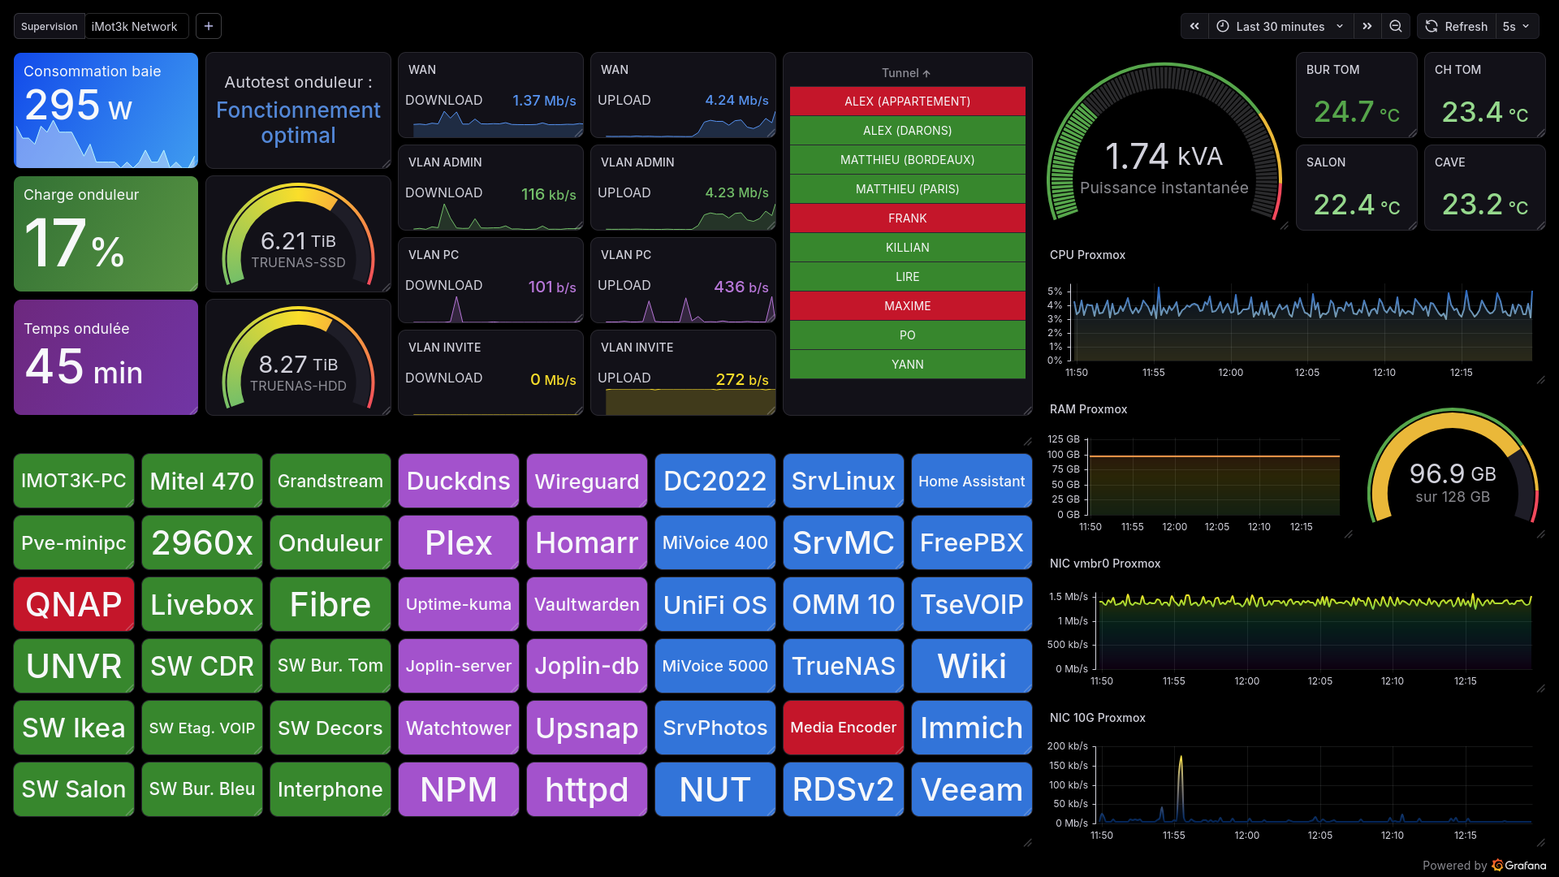The height and width of the screenshot is (877, 1559).
Task: Click the CAVE temperature panel
Action: [x=1485, y=188]
